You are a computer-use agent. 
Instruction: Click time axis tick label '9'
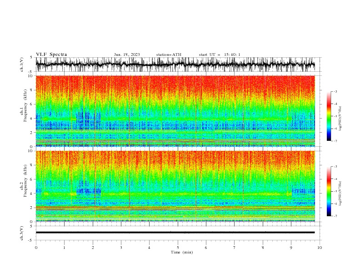click(x=291, y=248)
